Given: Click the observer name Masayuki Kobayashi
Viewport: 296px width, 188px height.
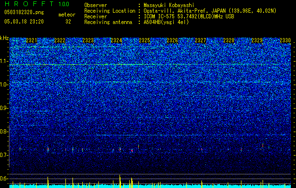Looking at the screenshot, I should tap(169, 6).
